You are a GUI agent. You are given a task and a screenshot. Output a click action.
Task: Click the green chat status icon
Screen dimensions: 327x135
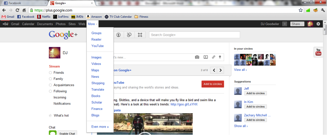53,133
